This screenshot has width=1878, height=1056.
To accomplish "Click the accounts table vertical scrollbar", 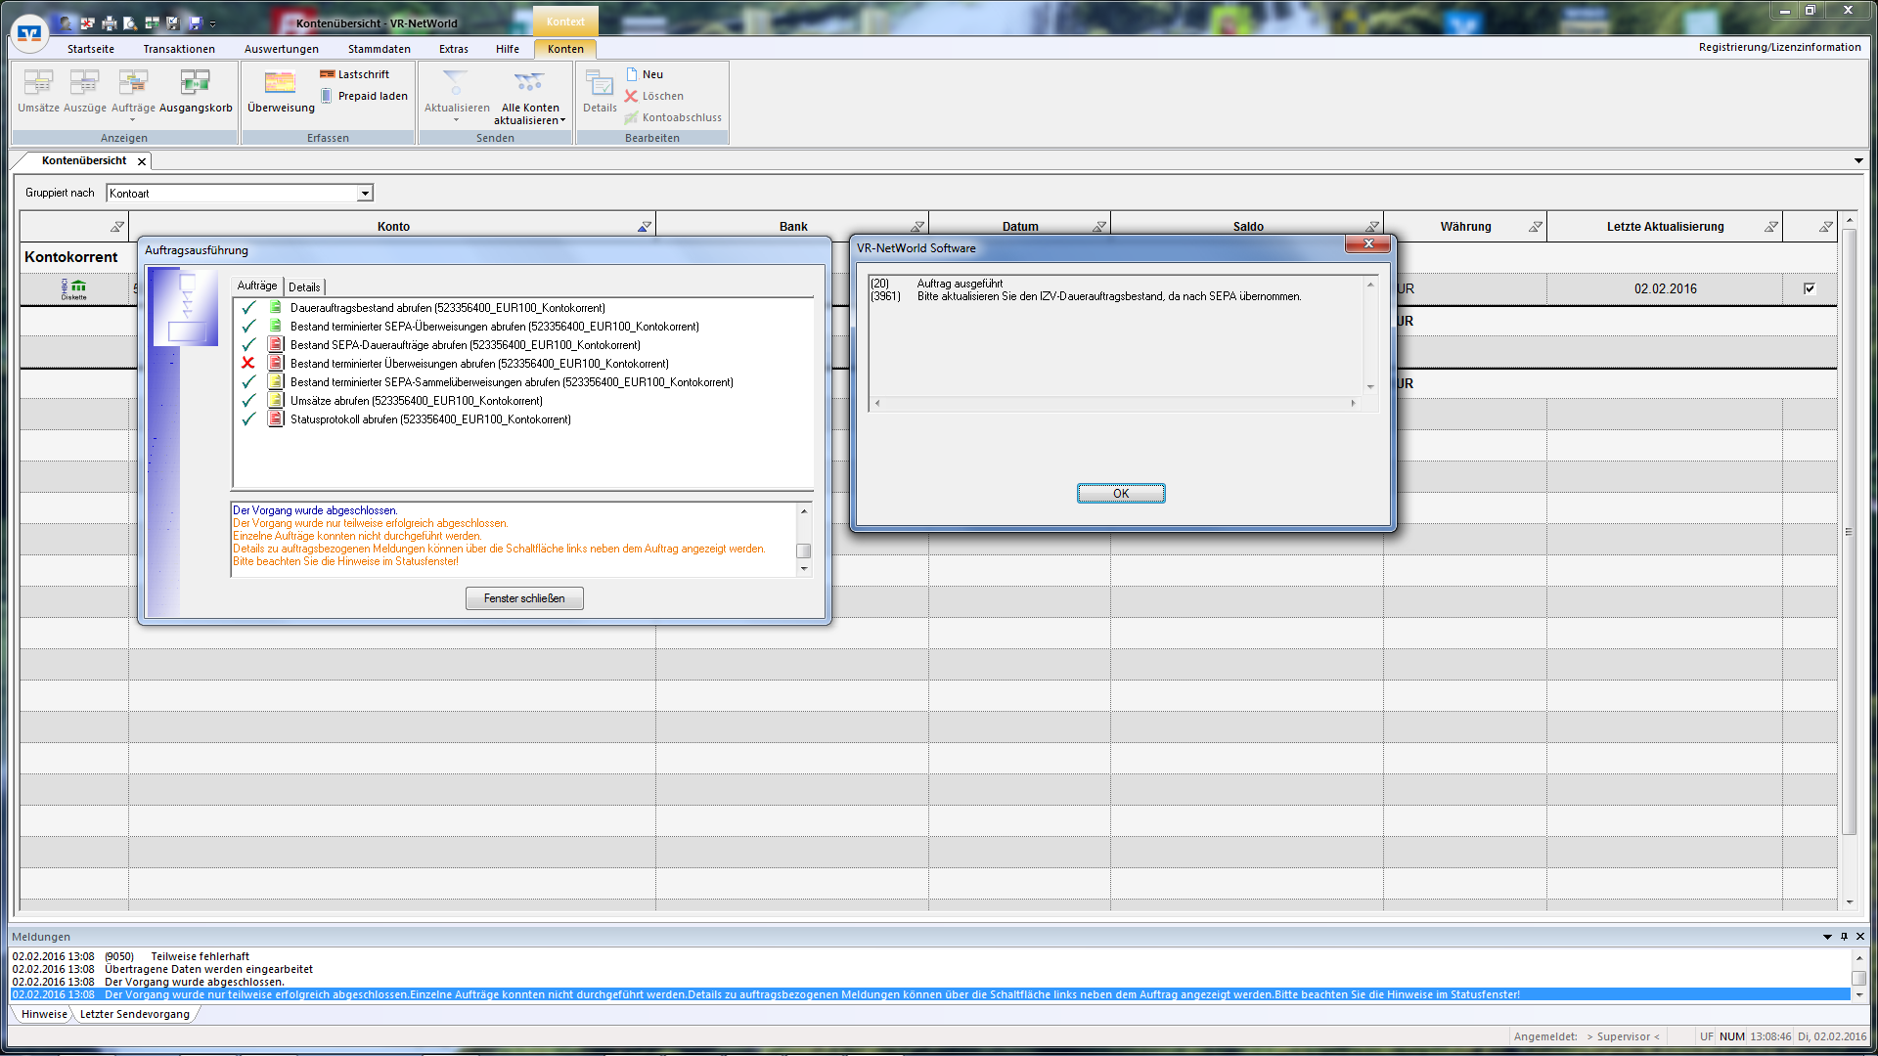I will click(1849, 562).
